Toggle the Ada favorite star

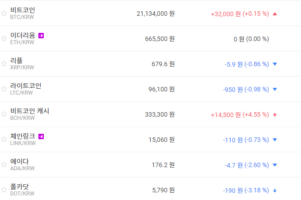pyautogui.click(x=4, y=165)
